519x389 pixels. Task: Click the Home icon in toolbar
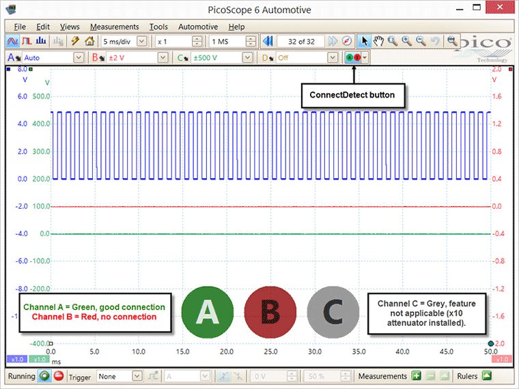point(89,42)
